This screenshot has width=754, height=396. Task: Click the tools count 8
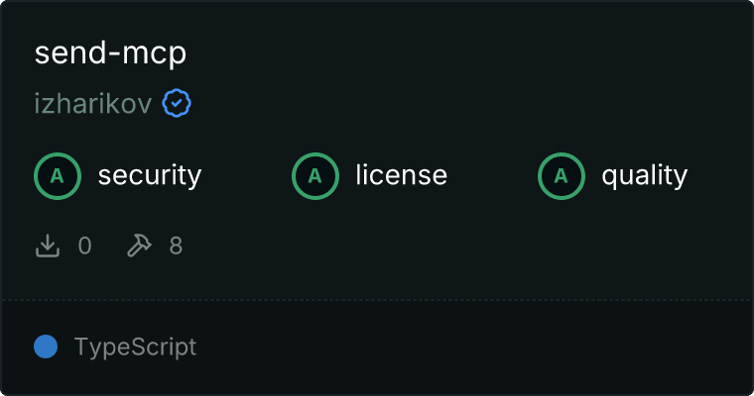pos(176,246)
